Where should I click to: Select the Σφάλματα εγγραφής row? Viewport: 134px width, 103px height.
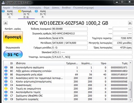coord(66,99)
